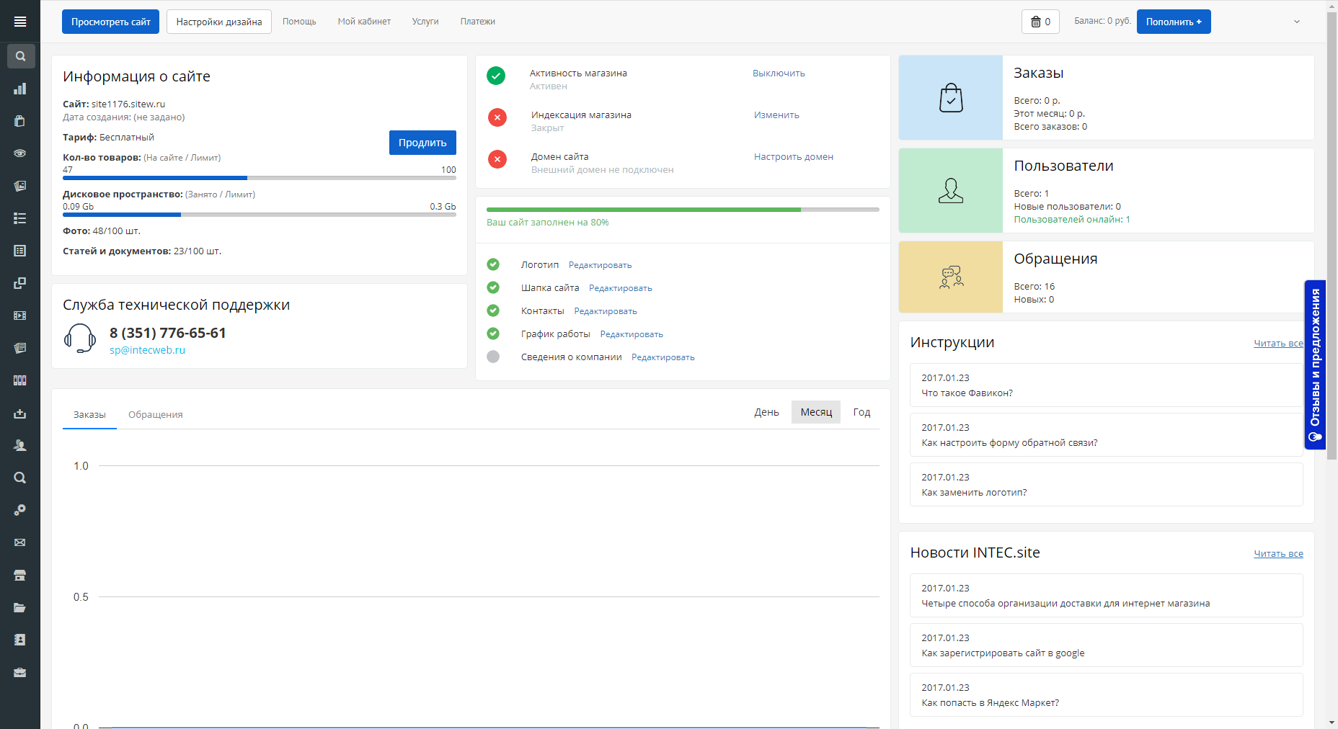1338x729 pixels.
Task: Switch to the Обращения chart tab
Action: coord(155,415)
